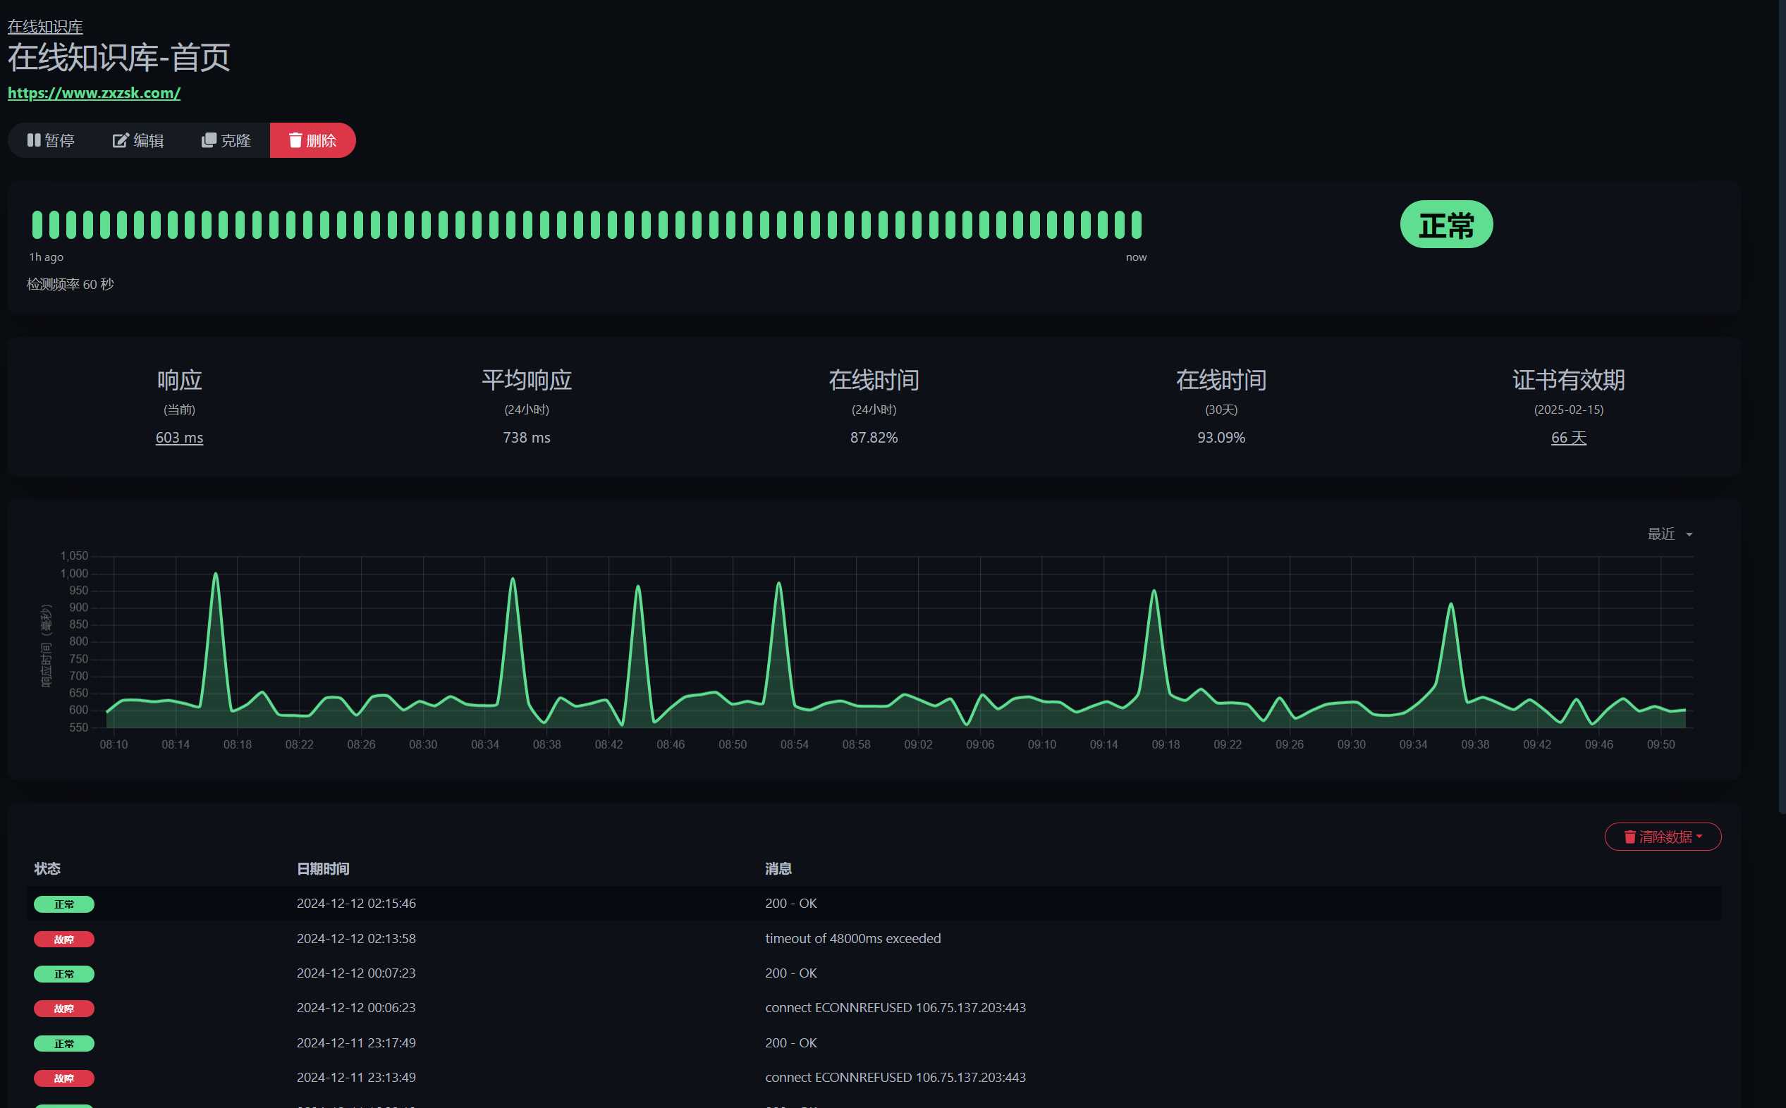Click the last heartbeat bar near now

(x=1136, y=224)
